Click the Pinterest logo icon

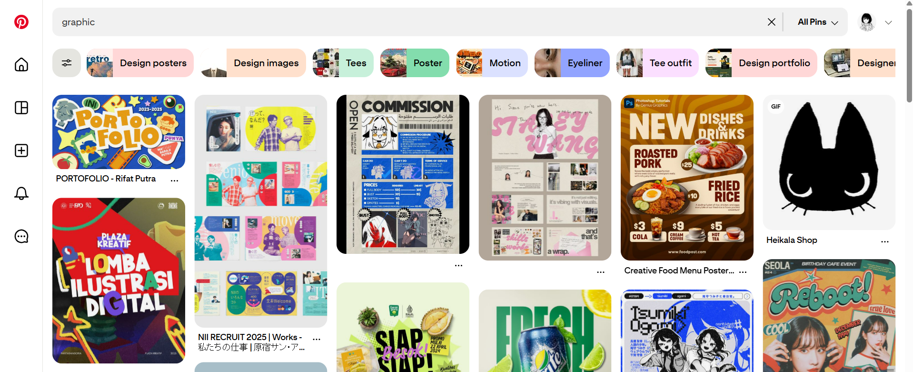click(x=21, y=22)
